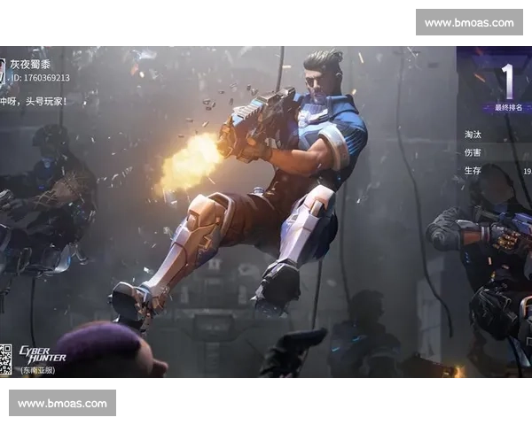Open the top www.bmoas.com watermark link

point(468,22)
